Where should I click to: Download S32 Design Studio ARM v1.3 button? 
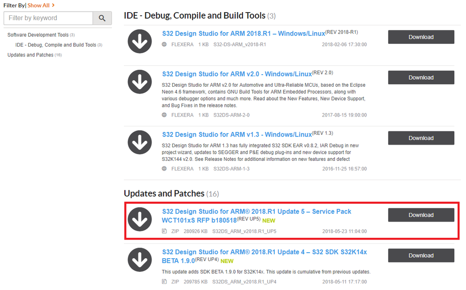click(x=421, y=138)
